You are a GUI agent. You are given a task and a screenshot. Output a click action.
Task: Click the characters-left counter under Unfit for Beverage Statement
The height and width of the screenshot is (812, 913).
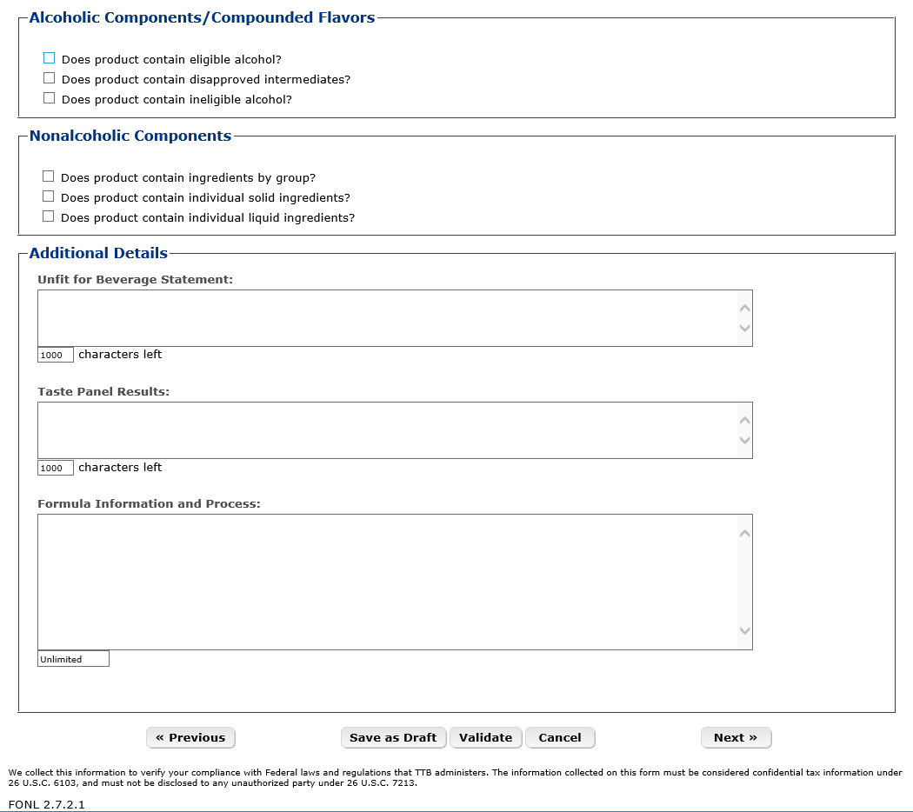point(56,355)
